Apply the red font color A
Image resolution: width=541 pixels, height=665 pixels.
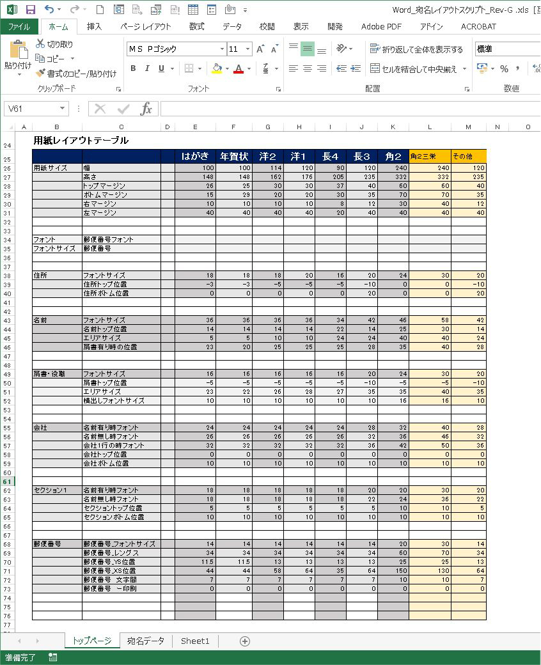(239, 68)
